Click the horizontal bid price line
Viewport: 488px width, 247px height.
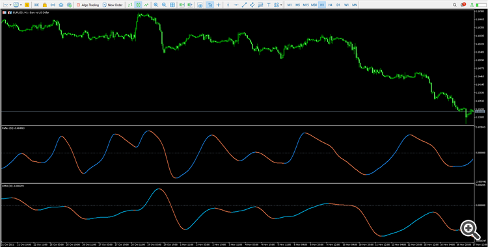click(237, 111)
